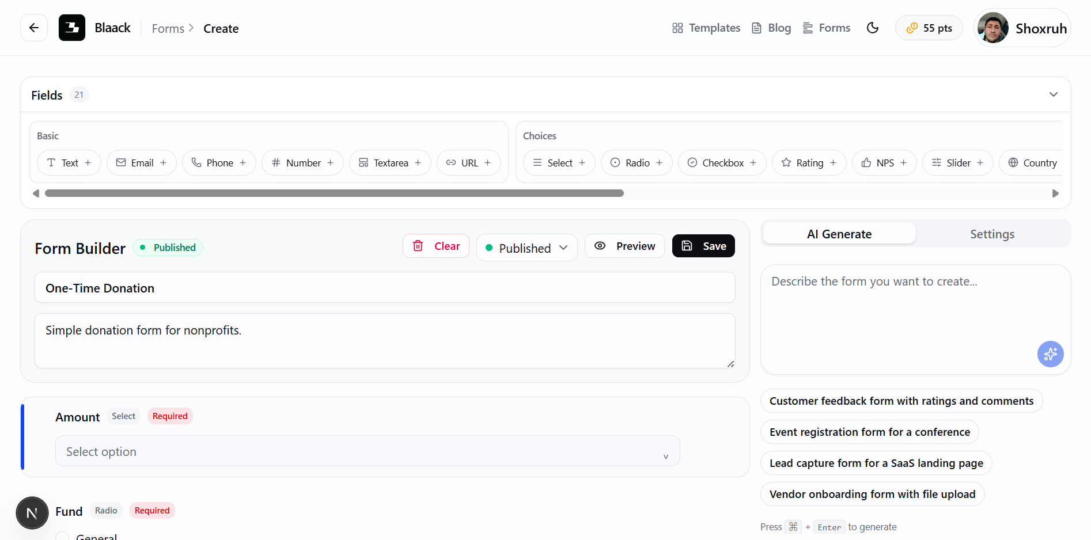Image resolution: width=1091 pixels, height=540 pixels.
Task: Add an Email field
Action: (142, 163)
